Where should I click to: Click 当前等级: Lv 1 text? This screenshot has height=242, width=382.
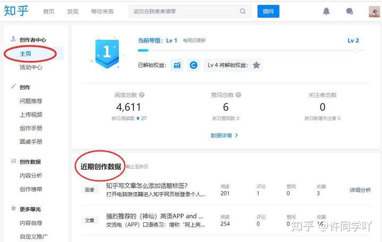point(158,40)
